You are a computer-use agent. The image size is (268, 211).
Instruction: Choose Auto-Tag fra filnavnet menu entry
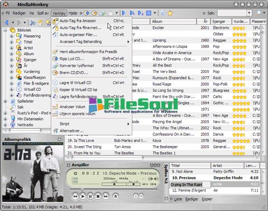tap(92, 28)
